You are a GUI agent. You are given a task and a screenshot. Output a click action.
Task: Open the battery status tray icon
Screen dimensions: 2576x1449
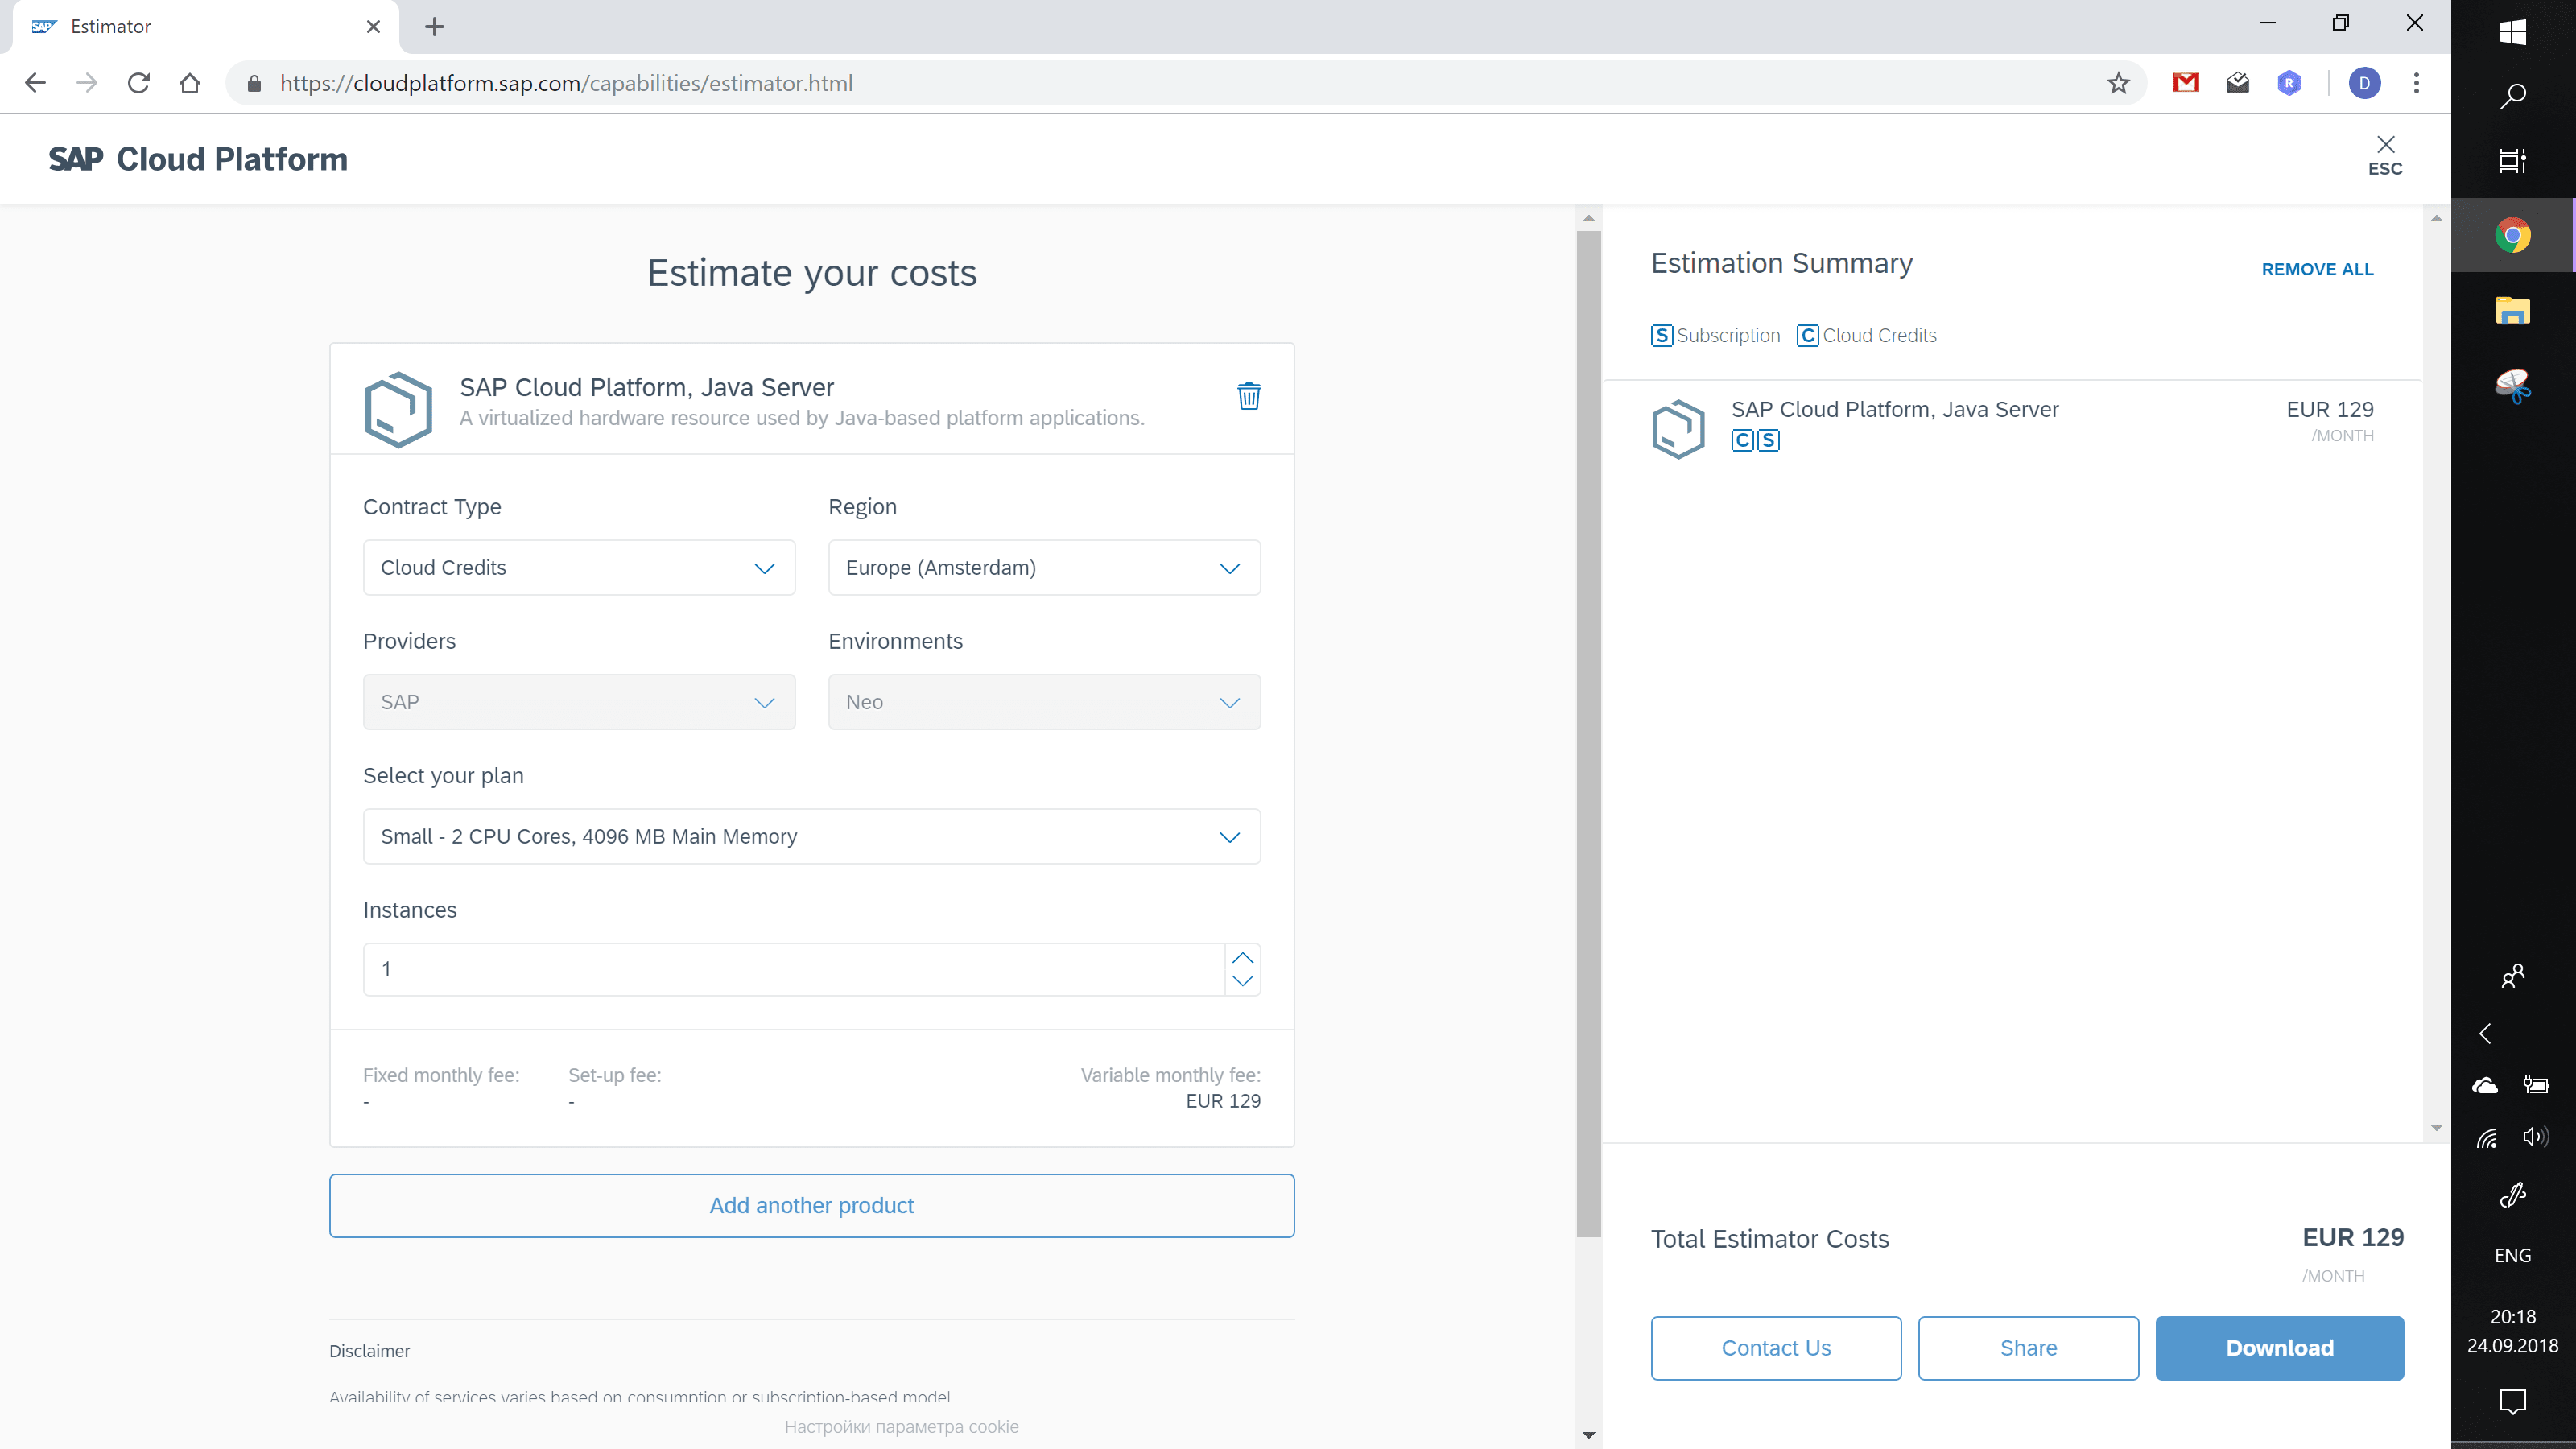tap(2536, 1085)
